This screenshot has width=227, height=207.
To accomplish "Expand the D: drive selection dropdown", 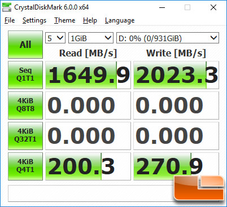I will coord(168,38).
